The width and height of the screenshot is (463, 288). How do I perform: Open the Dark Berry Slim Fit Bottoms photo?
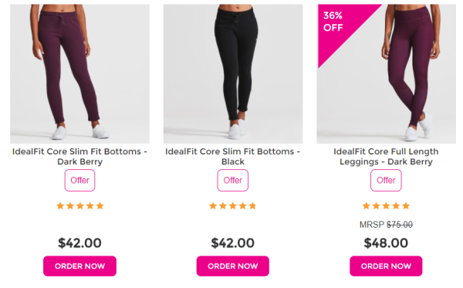[79, 74]
